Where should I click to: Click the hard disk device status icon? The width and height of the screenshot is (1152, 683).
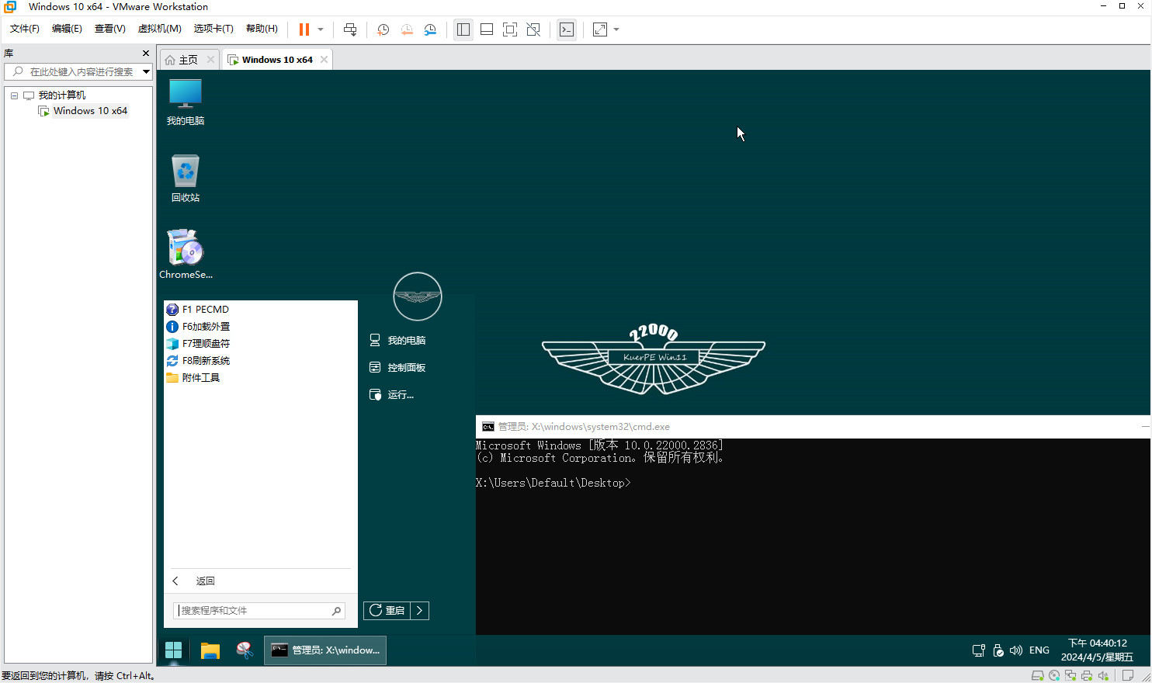tap(1038, 675)
